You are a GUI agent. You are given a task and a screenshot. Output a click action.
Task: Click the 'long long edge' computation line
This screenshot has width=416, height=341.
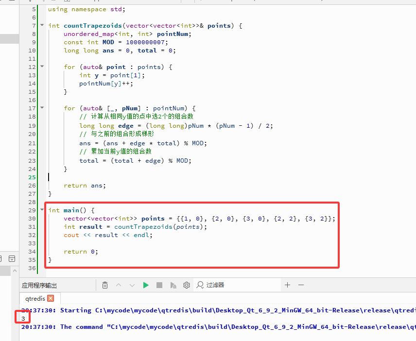coord(176,126)
